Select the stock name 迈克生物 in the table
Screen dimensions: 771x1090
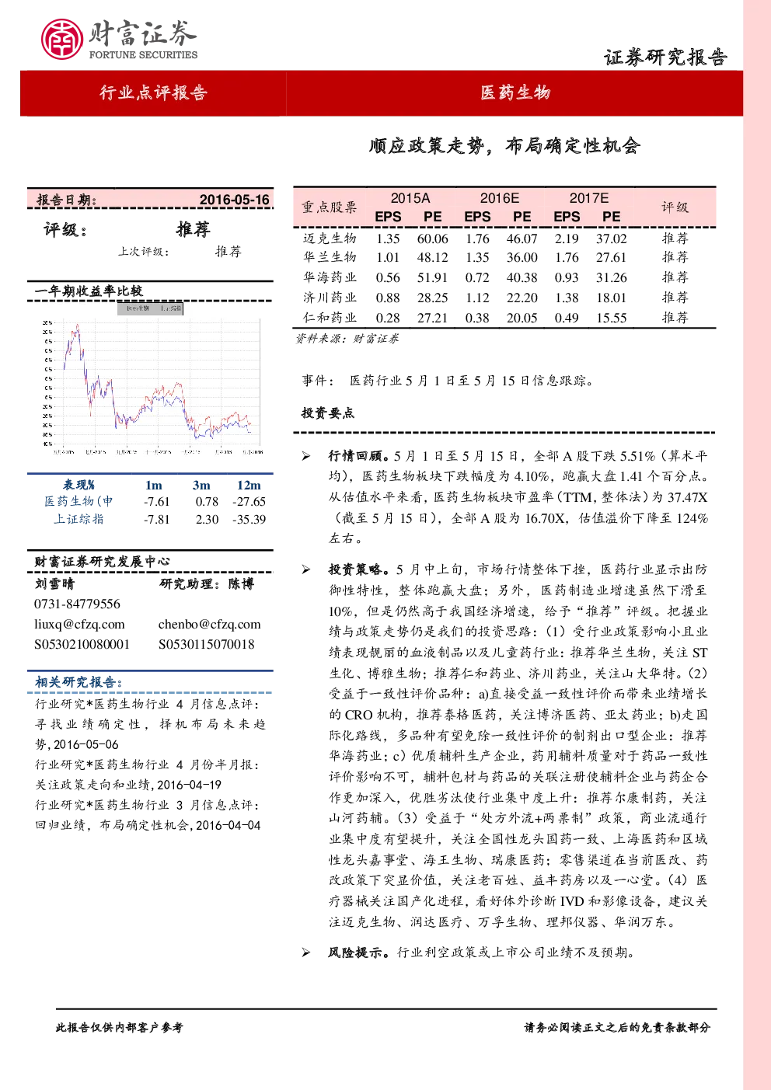click(330, 239)
